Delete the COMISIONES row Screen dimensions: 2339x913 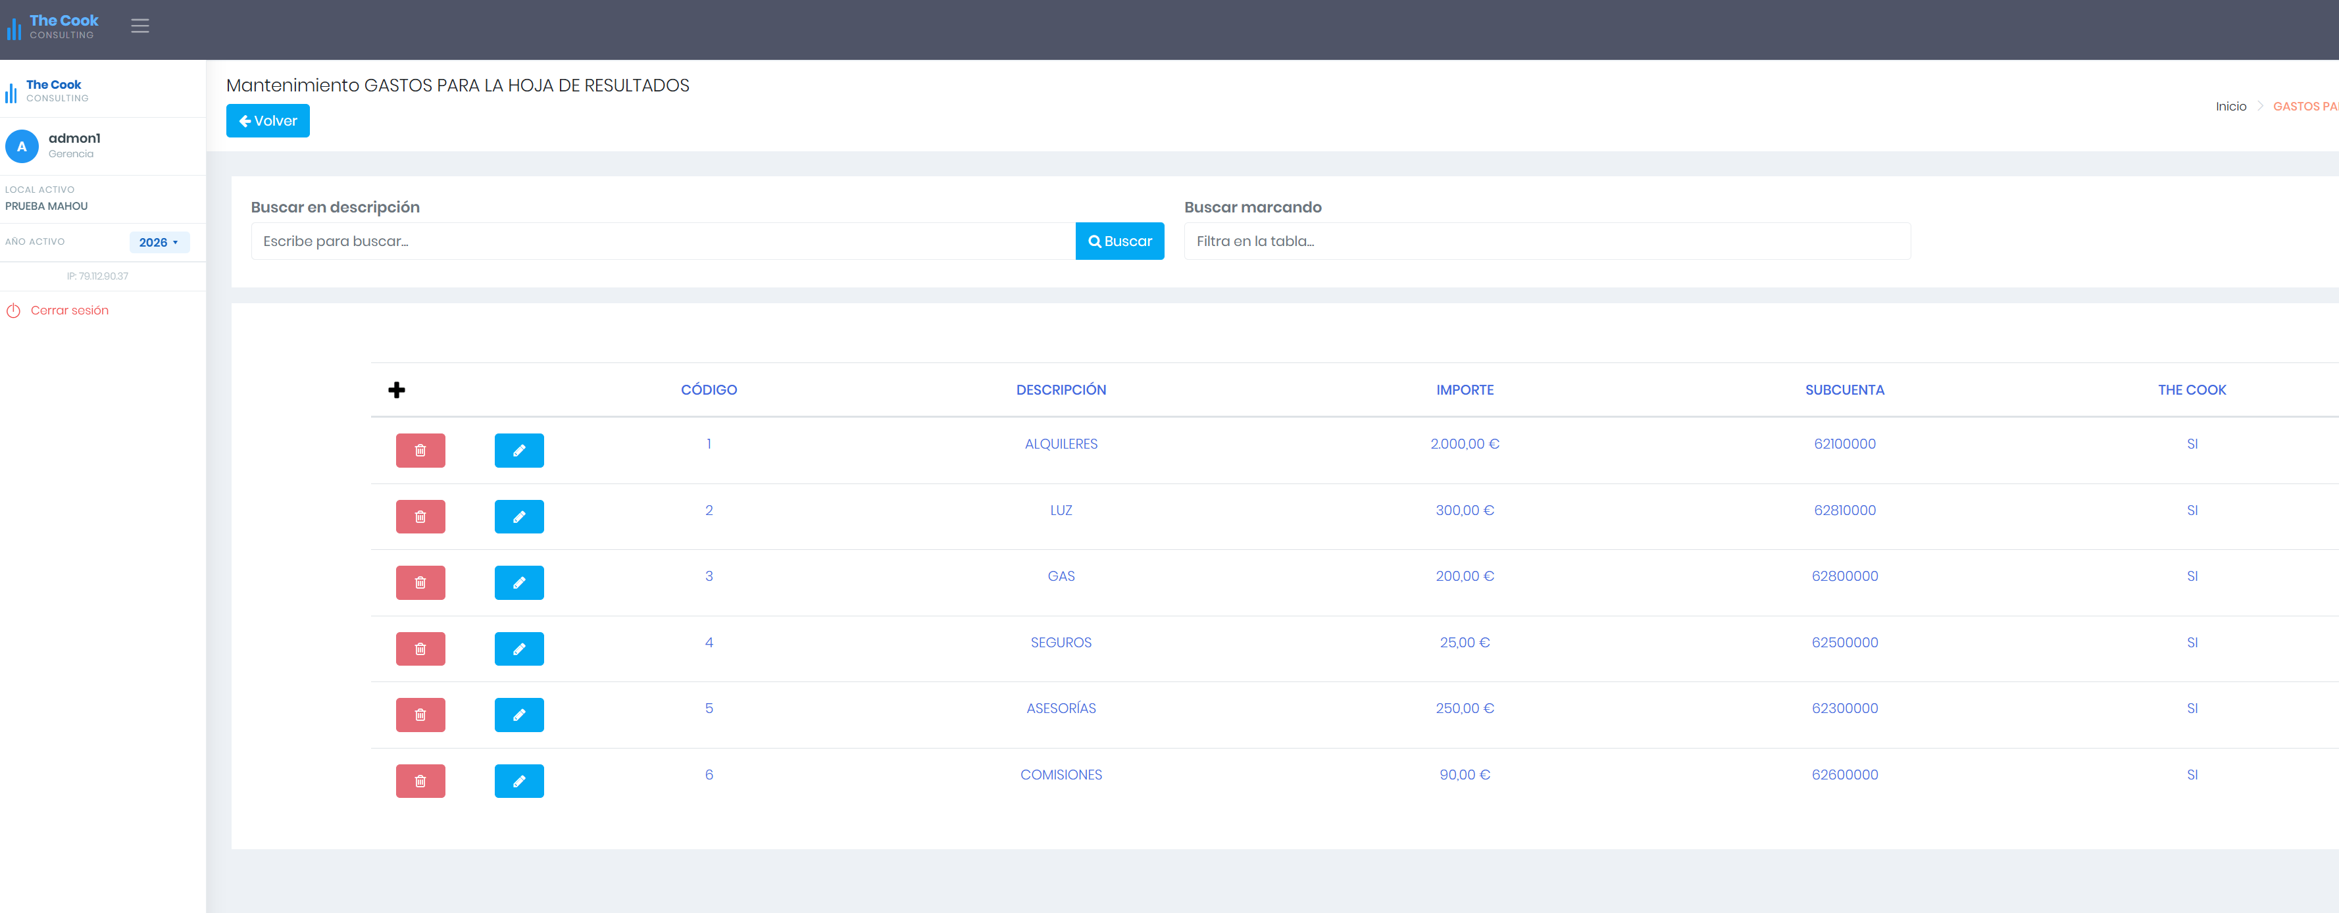tap(420, 781)
